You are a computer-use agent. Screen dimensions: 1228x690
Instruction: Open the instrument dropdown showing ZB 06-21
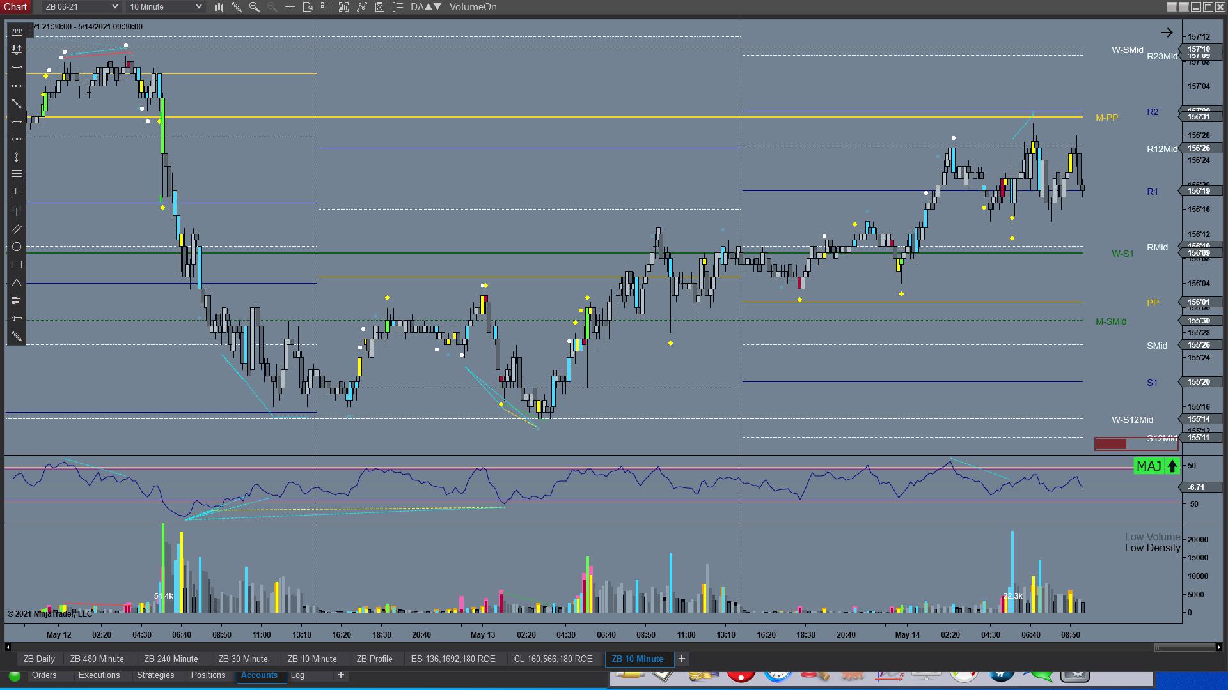point(81,7)
